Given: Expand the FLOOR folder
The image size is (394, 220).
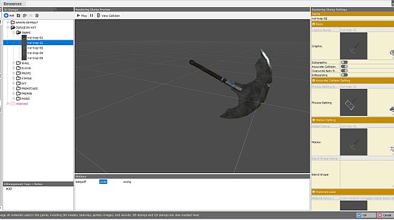Looking at the screenshot, I should click(x=13, y=68).
